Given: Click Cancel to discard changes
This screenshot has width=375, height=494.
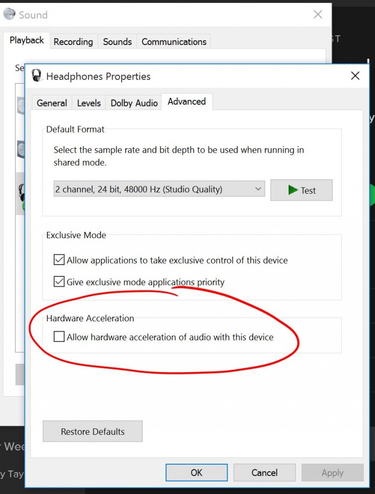Looking at the screenshot, I should 264,472.
